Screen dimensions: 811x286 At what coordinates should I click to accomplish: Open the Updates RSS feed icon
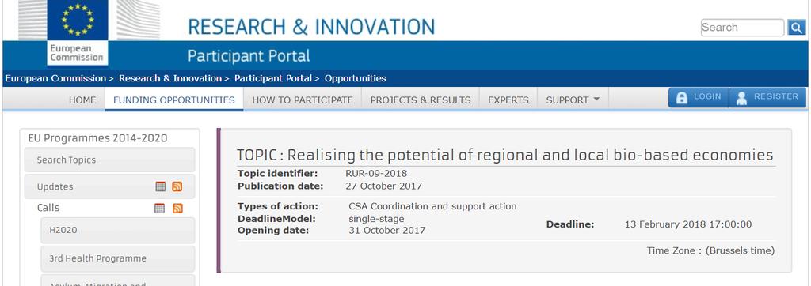177,186
